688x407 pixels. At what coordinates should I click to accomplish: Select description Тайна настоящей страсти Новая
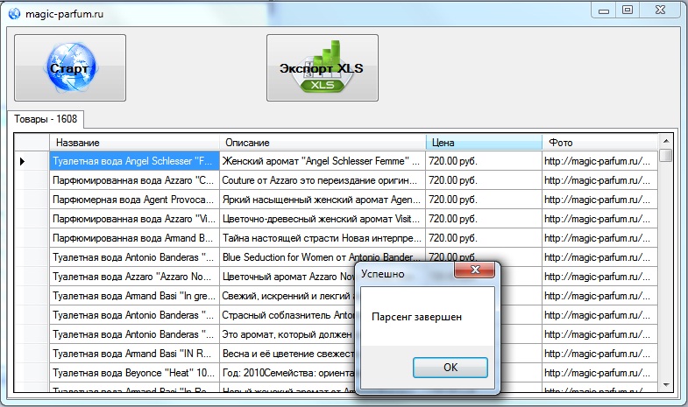pos(323,238)
